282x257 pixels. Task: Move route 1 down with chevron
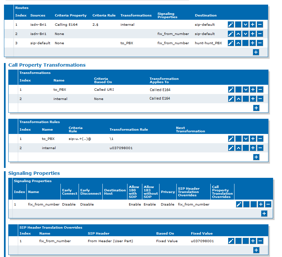coord(245,24)
